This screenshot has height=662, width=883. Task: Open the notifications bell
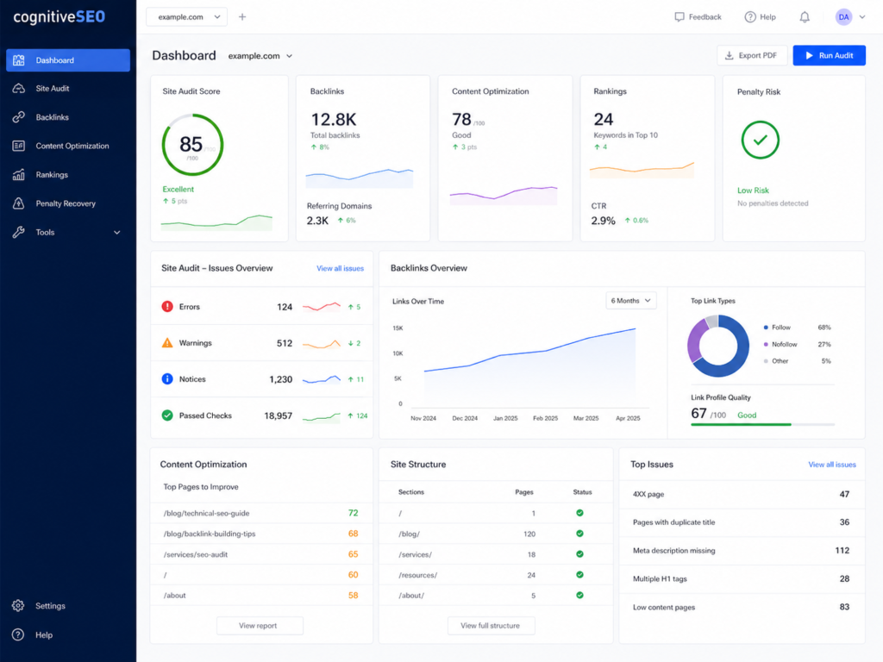click(805, 17)
